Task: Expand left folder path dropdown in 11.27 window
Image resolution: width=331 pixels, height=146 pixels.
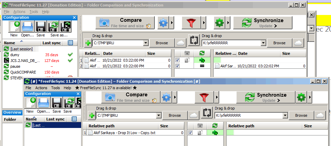Action: 146,43
